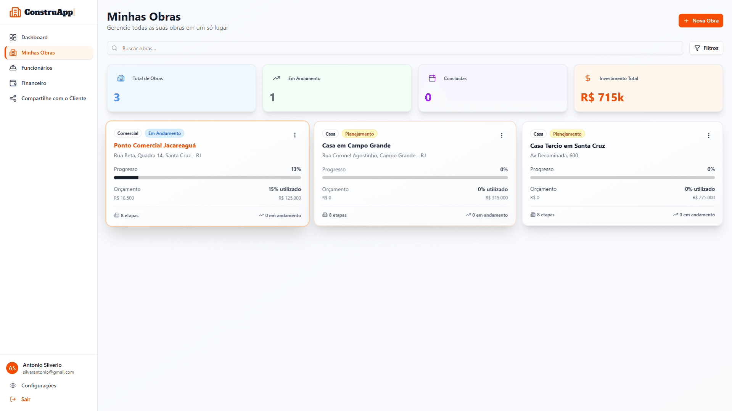Click the calendar icon on Concluídas card

[x=432, y=78]
